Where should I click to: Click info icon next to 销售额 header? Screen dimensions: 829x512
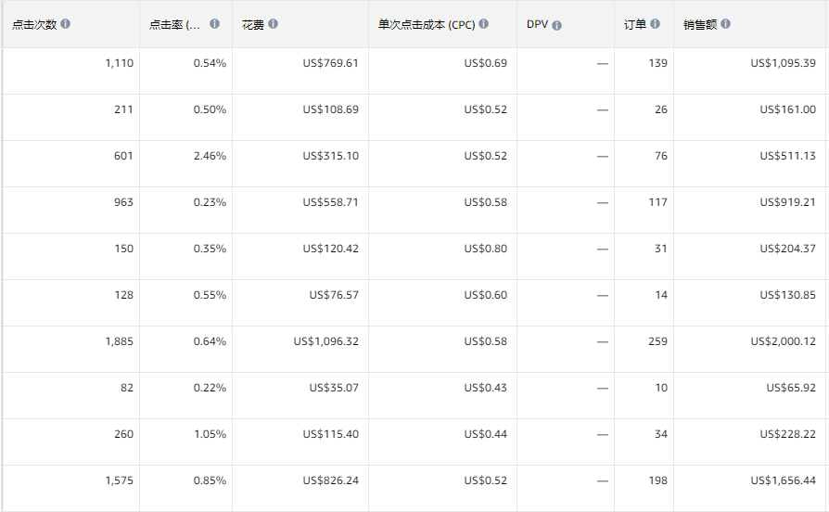click(725, 24)
